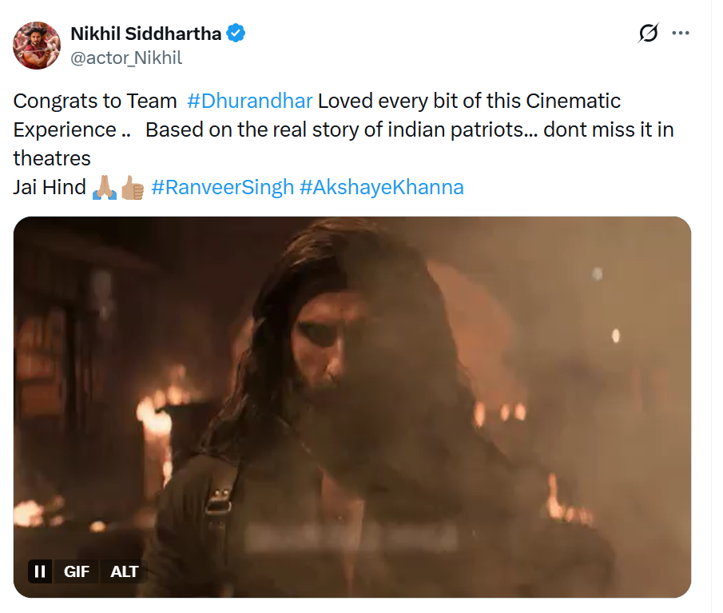Click the word "theatres" in tweet
723x613 pixels.
(x=52, y=157)
